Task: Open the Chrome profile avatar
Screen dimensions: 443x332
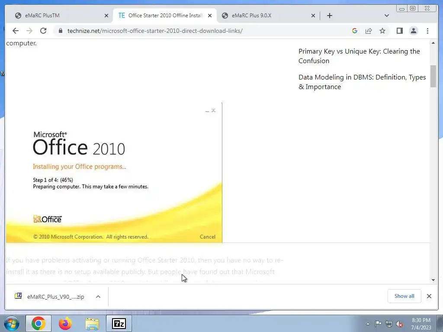Action: click(x=413, y=31)
